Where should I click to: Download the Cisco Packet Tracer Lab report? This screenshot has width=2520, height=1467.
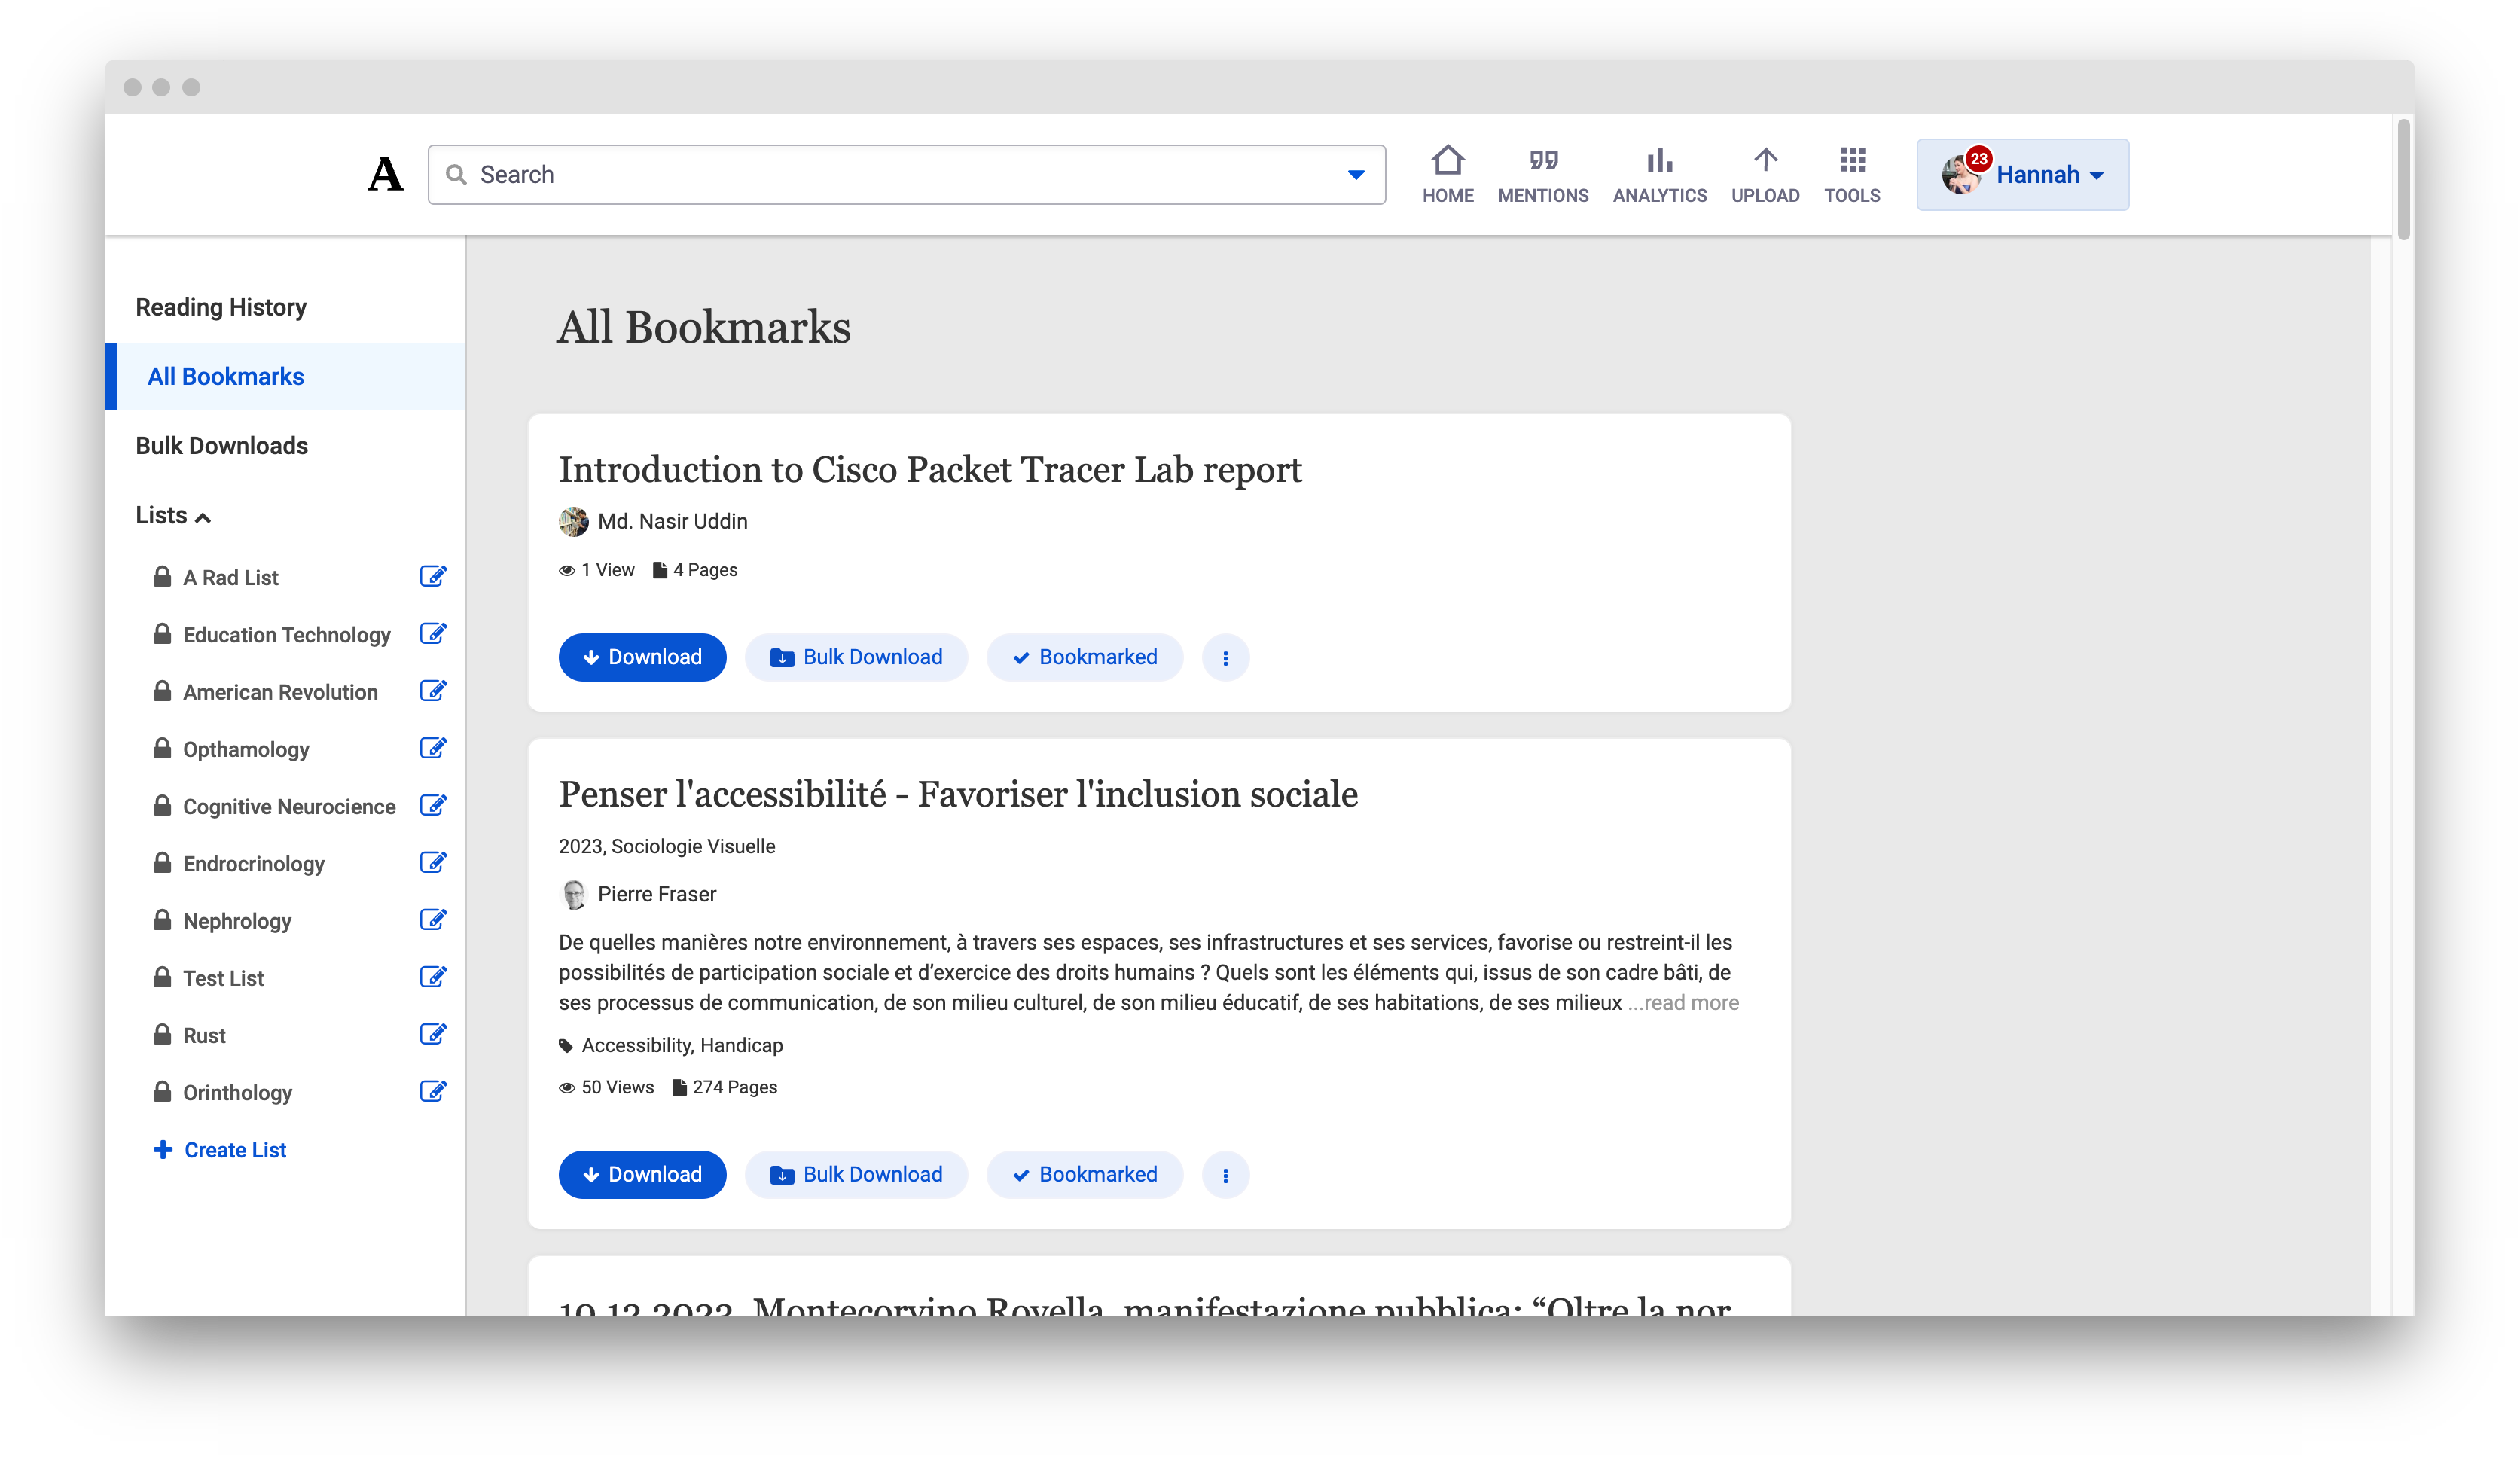(642, 658)
